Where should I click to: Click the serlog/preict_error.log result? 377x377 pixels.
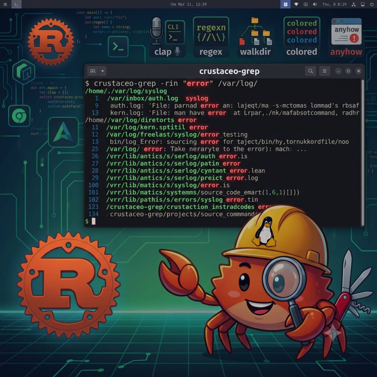click(175, 178)
